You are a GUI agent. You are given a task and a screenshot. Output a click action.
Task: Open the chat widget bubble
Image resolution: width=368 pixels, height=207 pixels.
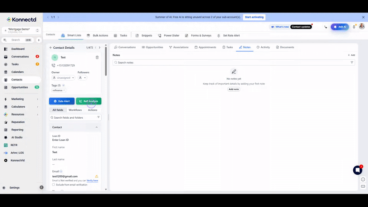(x=358, y=170)
